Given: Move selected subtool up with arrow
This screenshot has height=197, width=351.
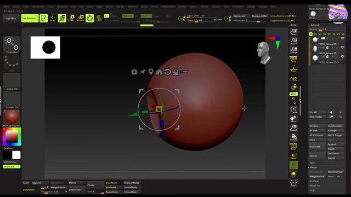Looking at the screenshot, I should click(331, 112).
